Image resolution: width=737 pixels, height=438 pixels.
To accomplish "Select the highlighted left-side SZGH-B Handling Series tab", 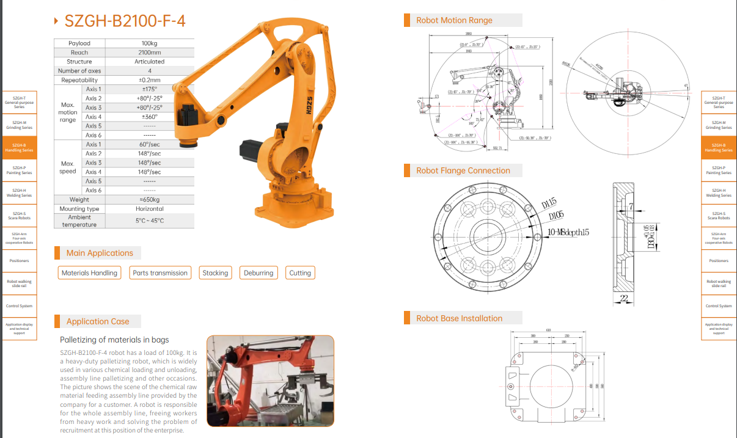I will click(18, 147).
